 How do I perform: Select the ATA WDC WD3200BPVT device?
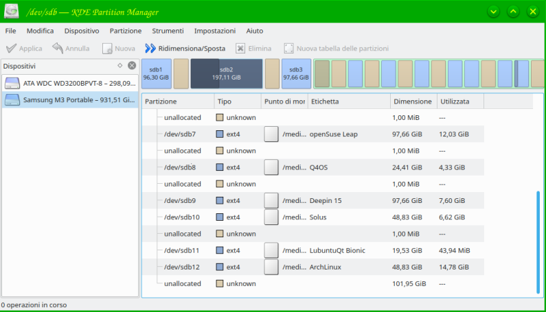pos(70,84)
